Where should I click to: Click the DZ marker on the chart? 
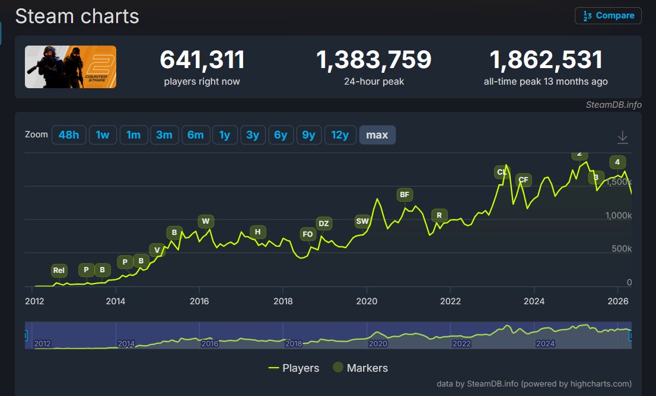pyautogui.click(x=324, y=224)
